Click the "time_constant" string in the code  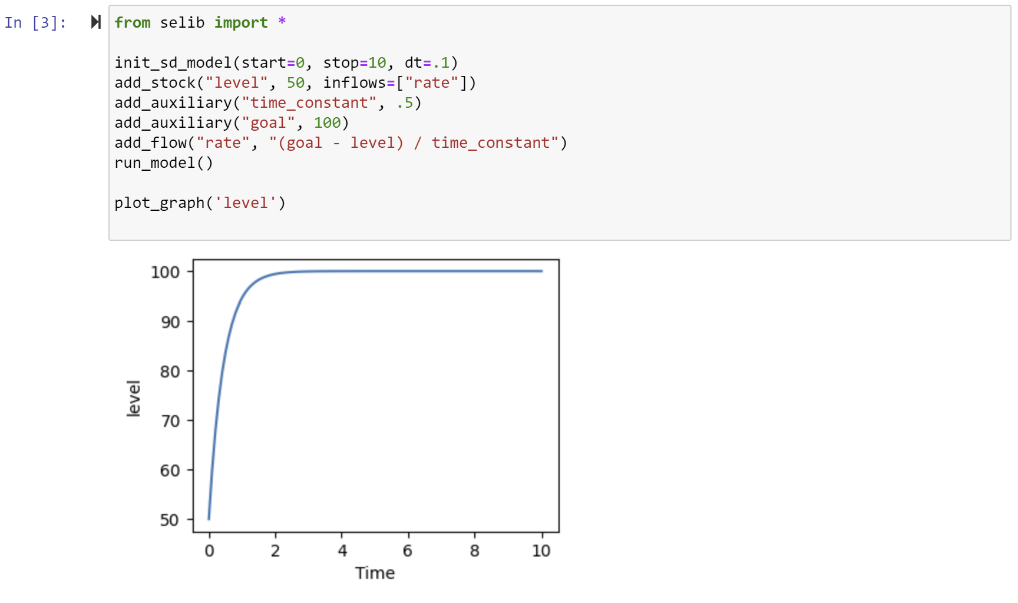coord(309,103)
